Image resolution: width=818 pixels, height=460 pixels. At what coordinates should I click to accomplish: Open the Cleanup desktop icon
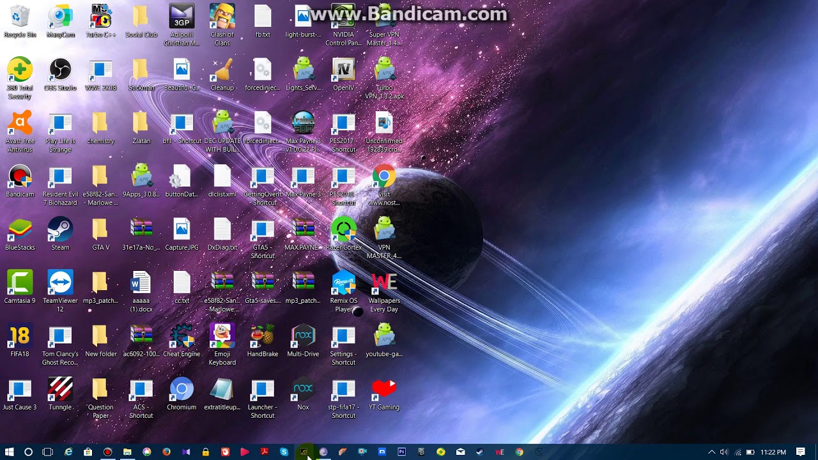point(222,75)
